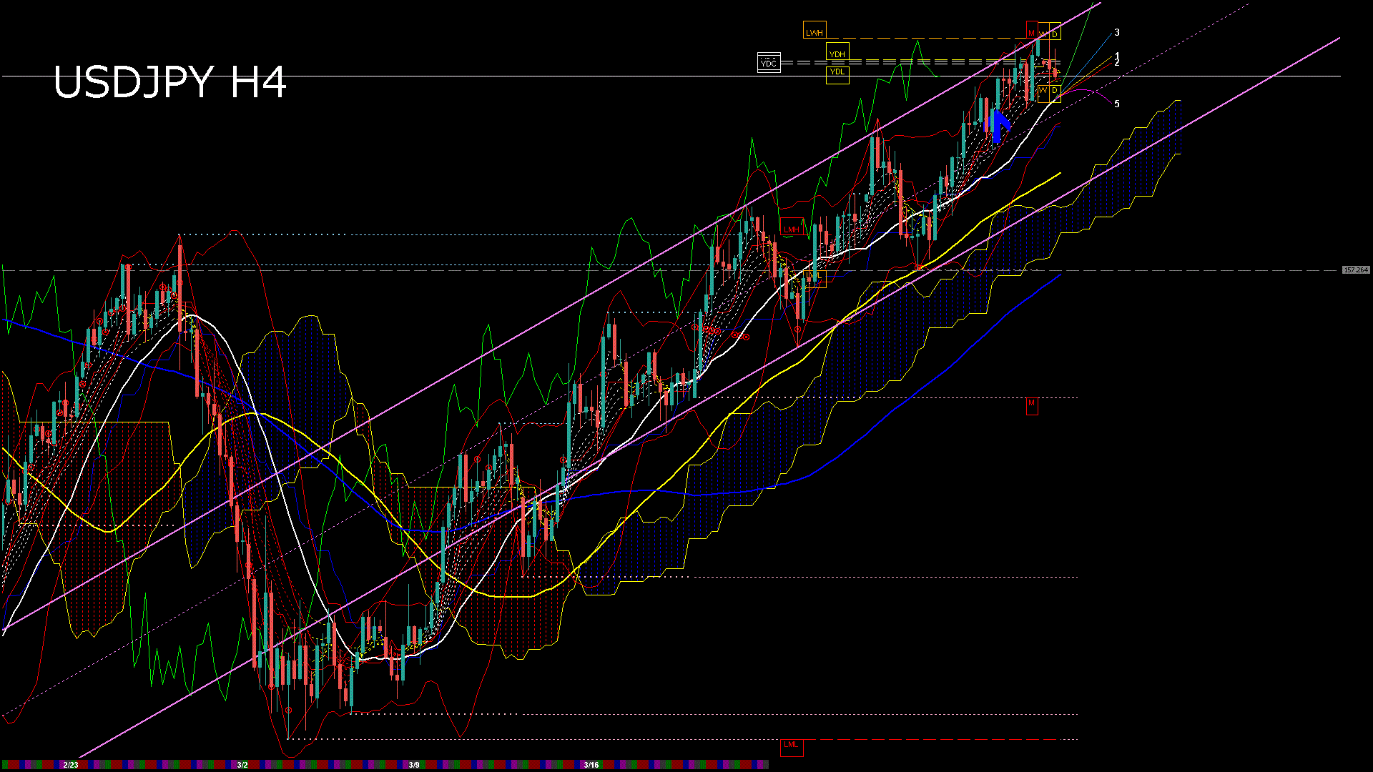Image resolution: width=1373 pixels, height=772 pixels.
Task: Click forecast line label 3
Action: tap(1117, 33)
